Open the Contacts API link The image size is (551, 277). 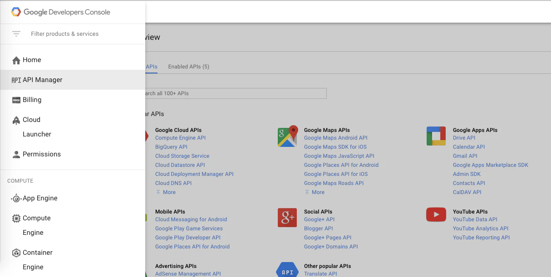(x=469, y=183)
